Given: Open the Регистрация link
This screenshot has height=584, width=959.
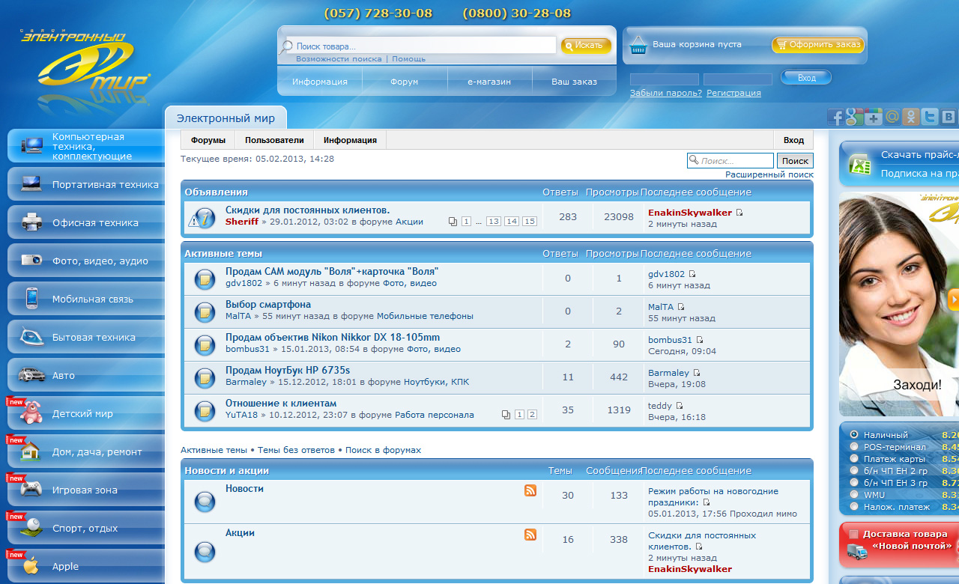Looking at the screenshot, I should [733, 94].
